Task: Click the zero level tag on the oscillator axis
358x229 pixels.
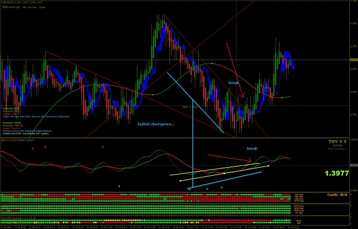Action: point(353,165)
